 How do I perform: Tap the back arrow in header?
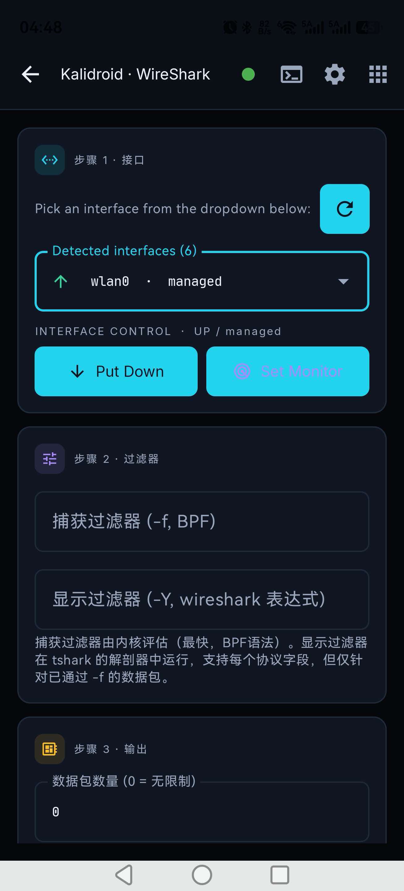coord(30,74)
